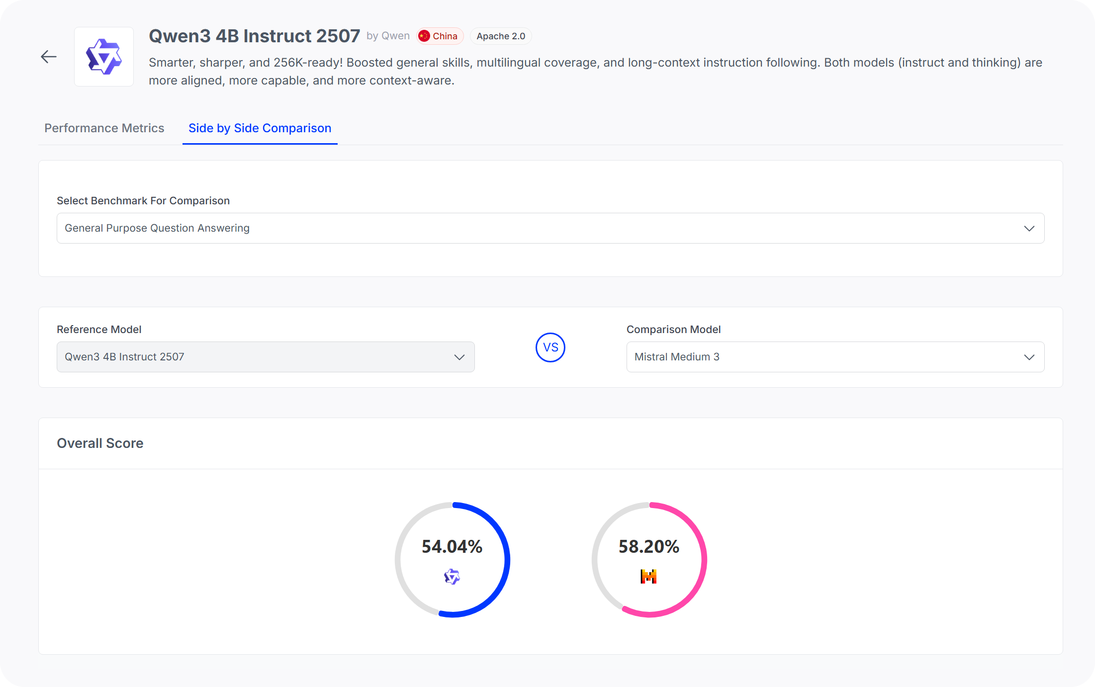Viewport: 1095px width, 687px height.
Task: Switch to the Performance Metrics tab
Action: coord(104,128)
